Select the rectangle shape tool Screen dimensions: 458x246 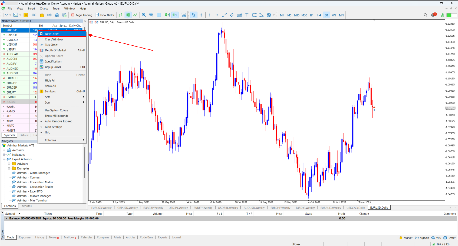pos(254,15)
